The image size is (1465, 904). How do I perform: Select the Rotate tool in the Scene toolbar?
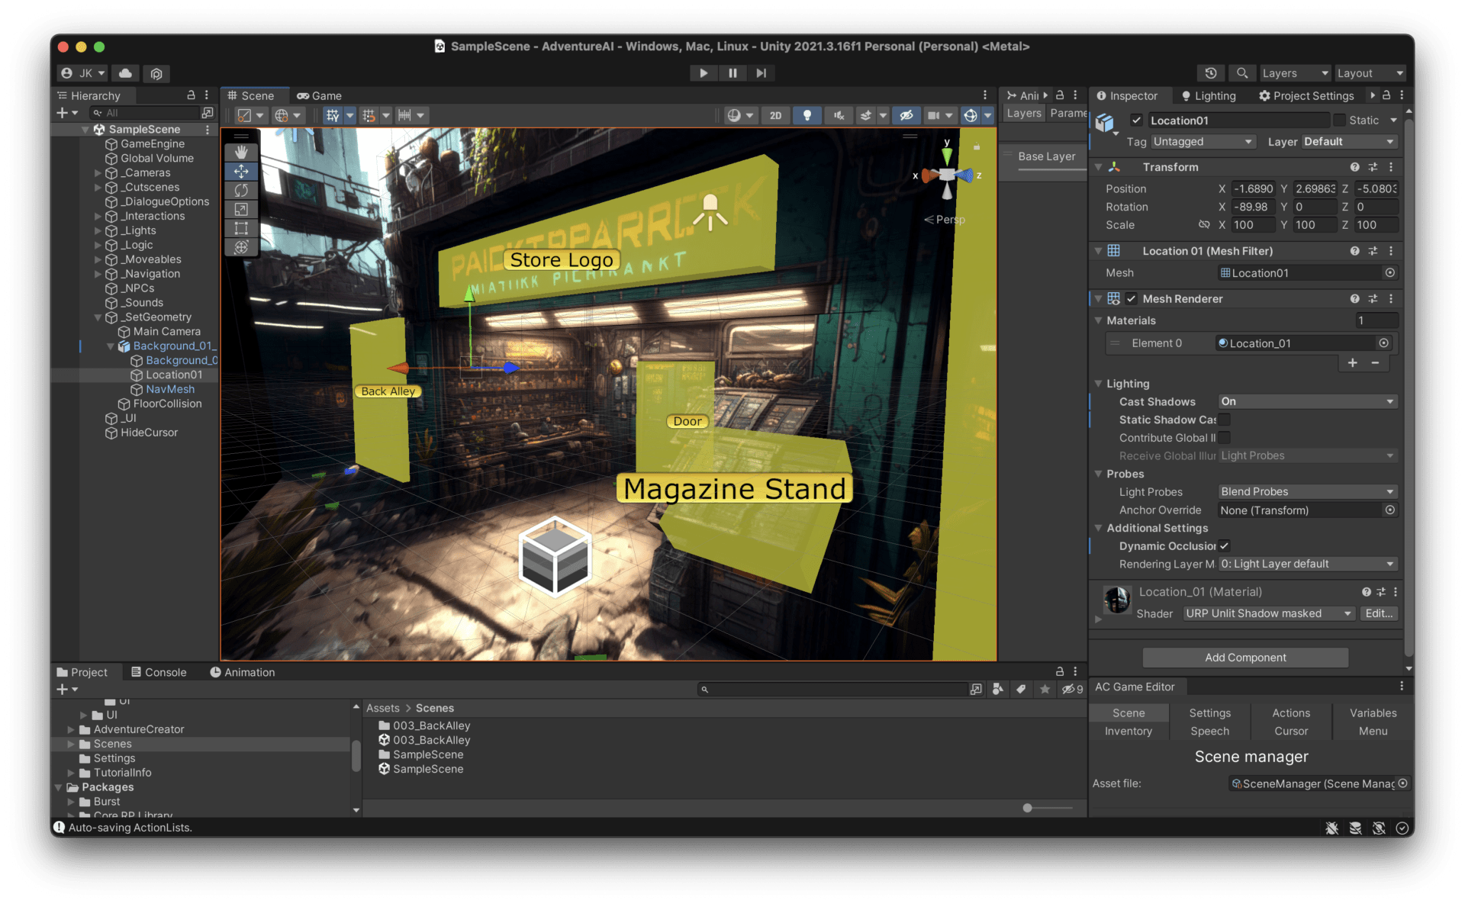241,191
